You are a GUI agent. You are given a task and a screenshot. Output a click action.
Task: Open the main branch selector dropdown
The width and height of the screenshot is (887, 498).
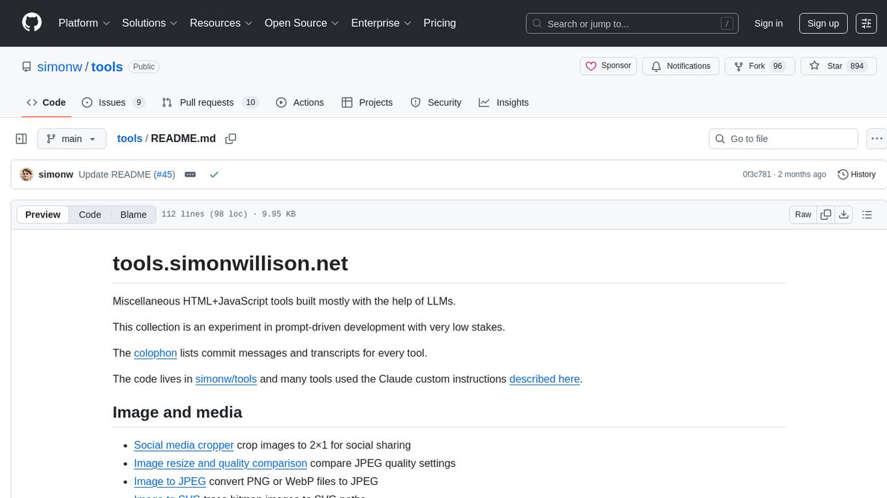(71, 139)
